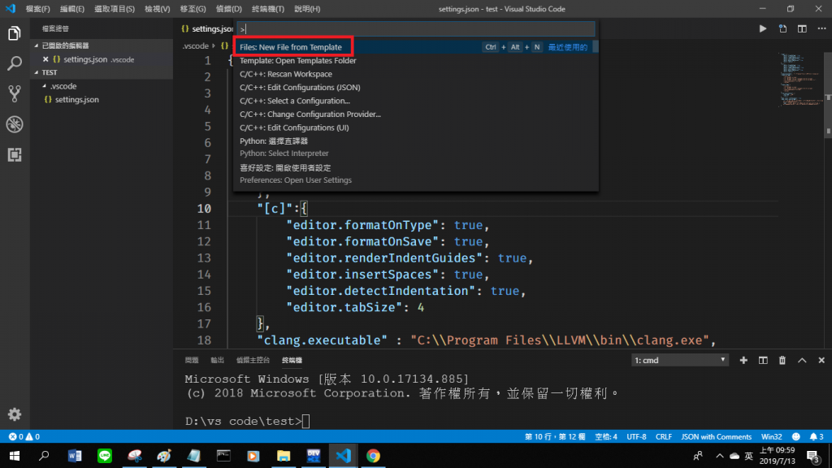832x468 pixels.
Task: Select Preferences: Open User Settings command
Action: (416, 174)
